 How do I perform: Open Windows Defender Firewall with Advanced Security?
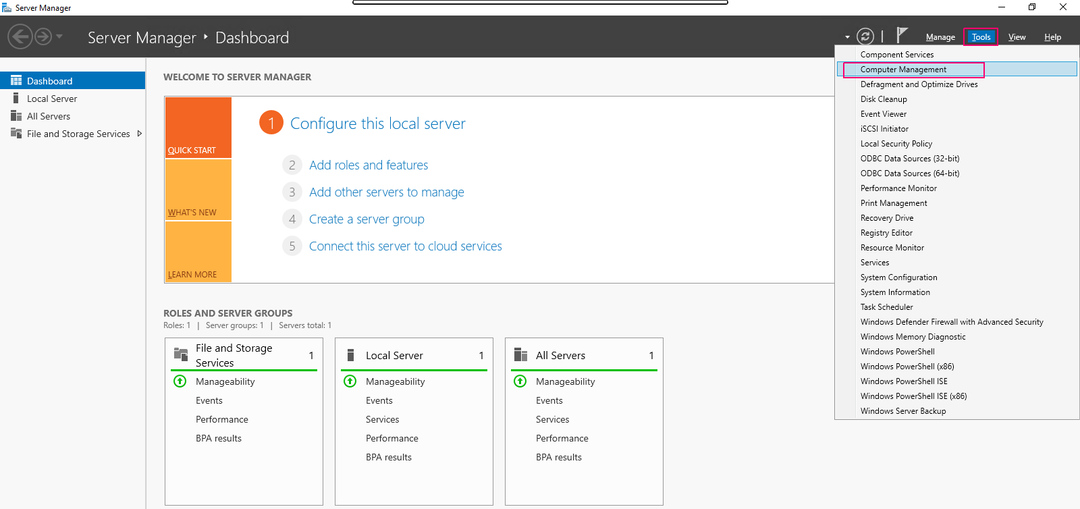coord(956,322)
